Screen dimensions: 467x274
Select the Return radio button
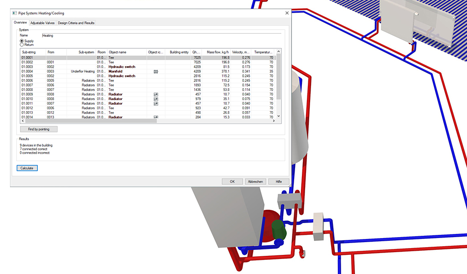[21, 45]
